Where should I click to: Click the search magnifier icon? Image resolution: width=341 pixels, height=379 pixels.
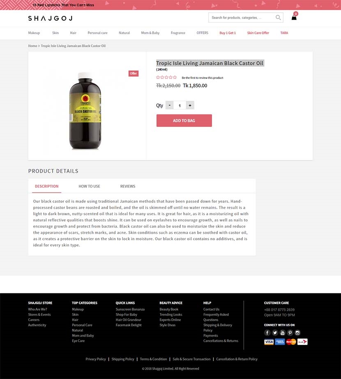pyautogui.click(x=278, y=17)
